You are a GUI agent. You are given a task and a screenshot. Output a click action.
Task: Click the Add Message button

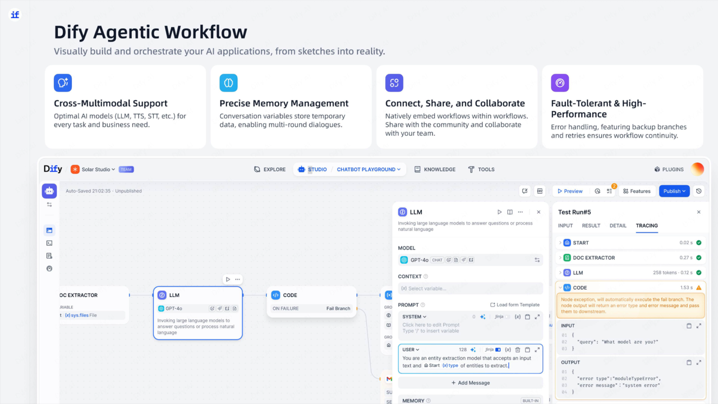click(471, 383)
